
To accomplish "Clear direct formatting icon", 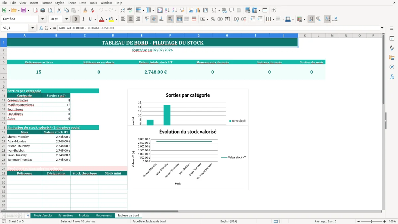I will point(92,10).
